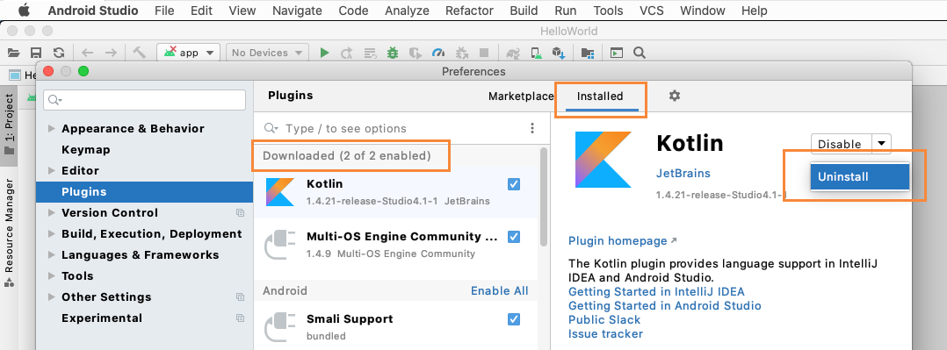The image size is (947, 350).
Task: Open the AVD Manager icon
Action: point(536,54)
